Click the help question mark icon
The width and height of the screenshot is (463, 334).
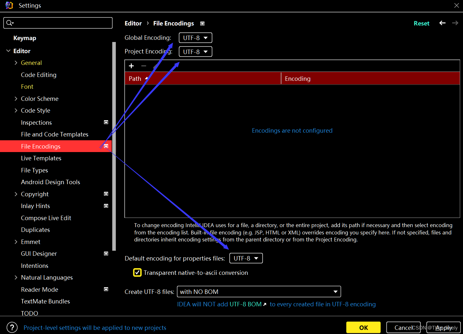pos(12,327)
